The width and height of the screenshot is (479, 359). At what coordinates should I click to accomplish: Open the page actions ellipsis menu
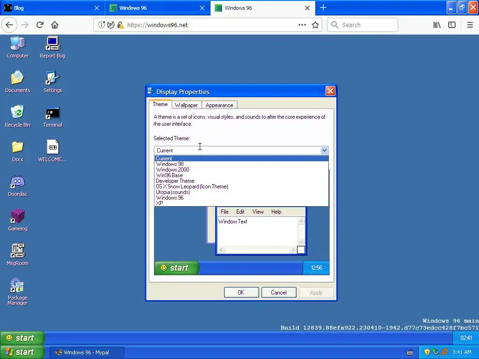(x=302, y=25)
